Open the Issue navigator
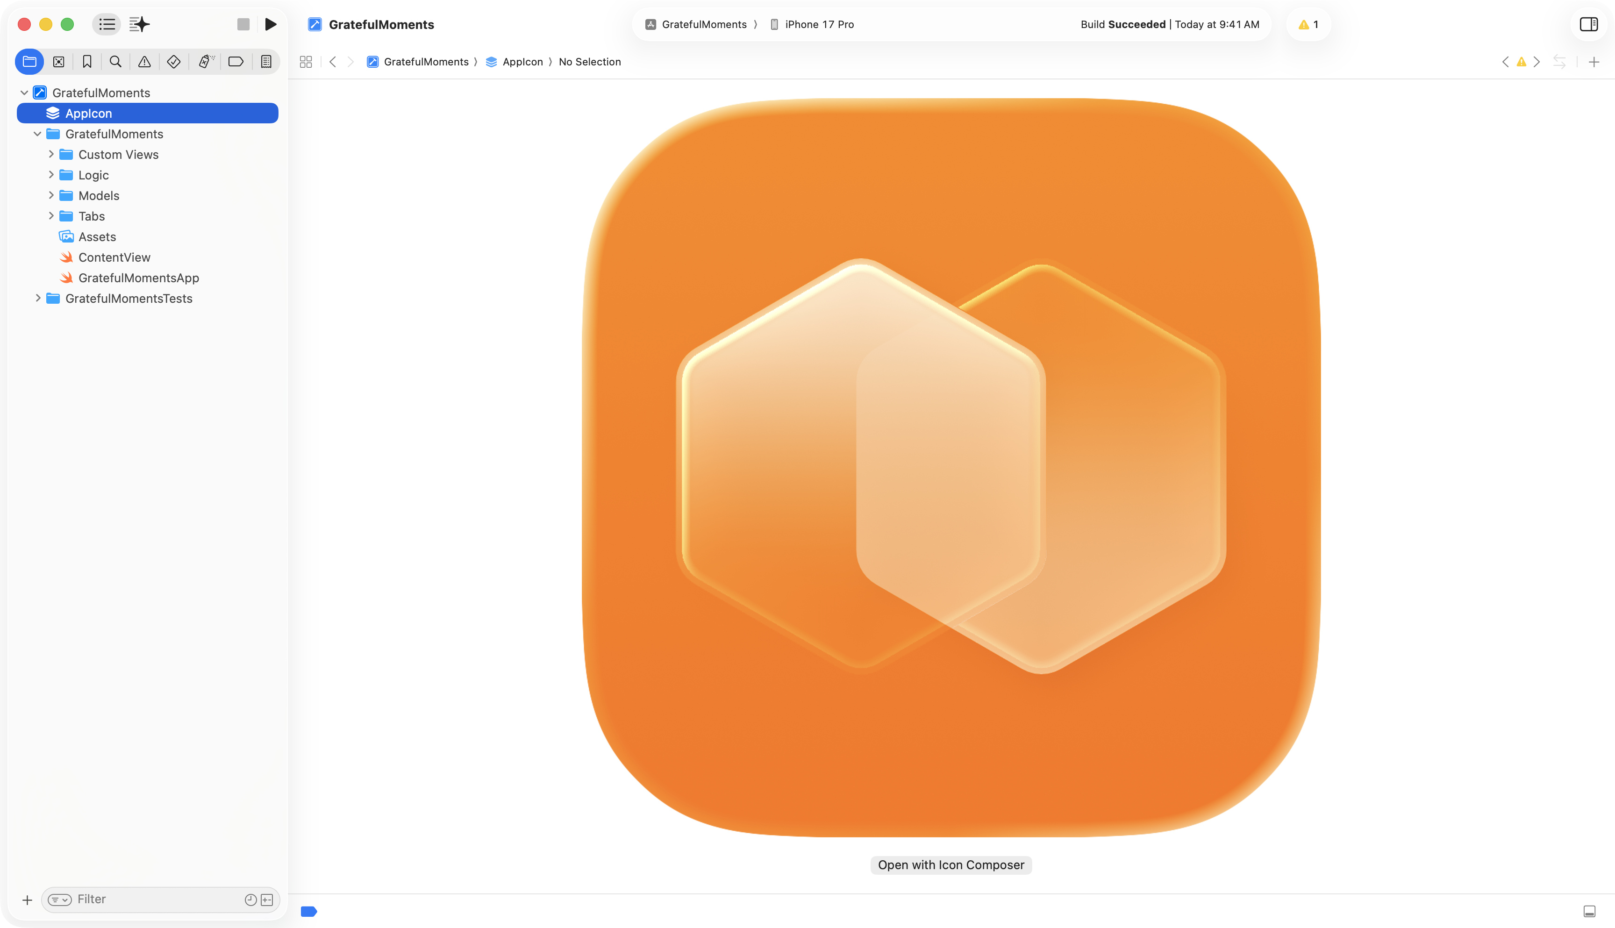 pyautogui.click(x=145, y=62)
